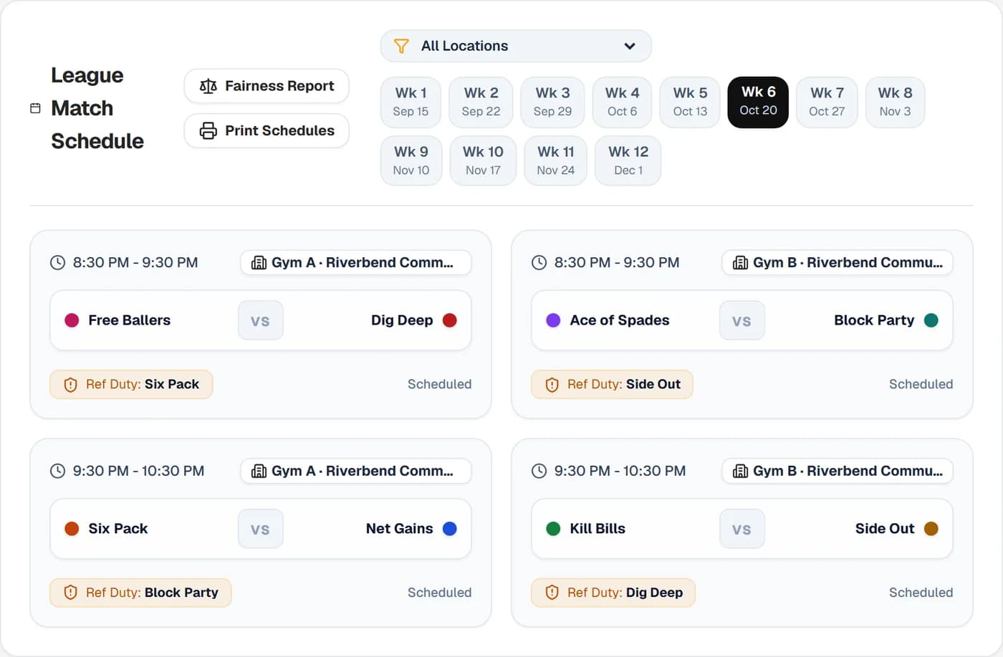This screenshot has width=1003, height=657.
Task: Click the funnel filter icon
Action: pyautogui.click(x=401, y=46)
